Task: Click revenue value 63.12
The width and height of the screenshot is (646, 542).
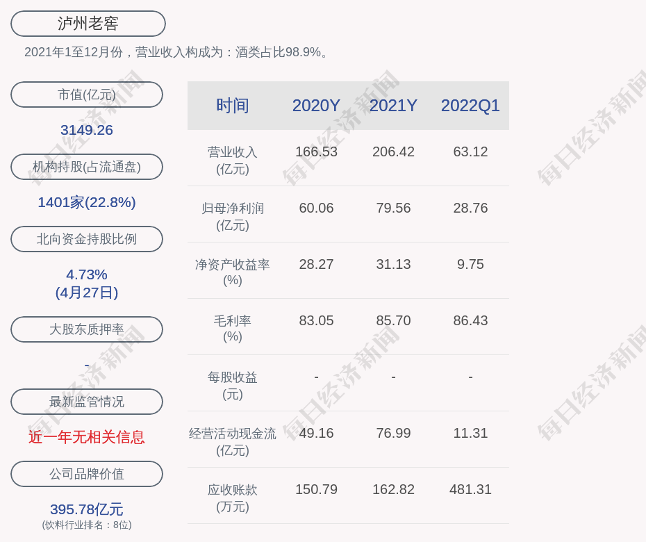Action: [470, 151]
